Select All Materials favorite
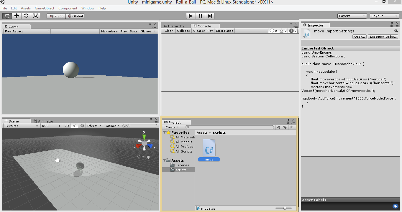The height and width of the screenshot is (212, 402). tap(183, 137)
